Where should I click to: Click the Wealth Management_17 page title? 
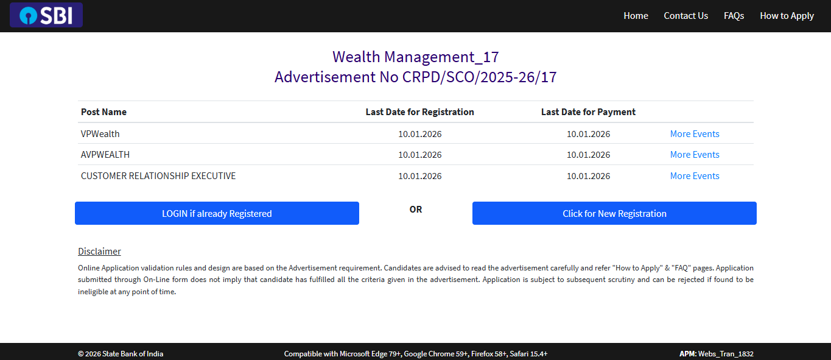[x=415, y=57]
